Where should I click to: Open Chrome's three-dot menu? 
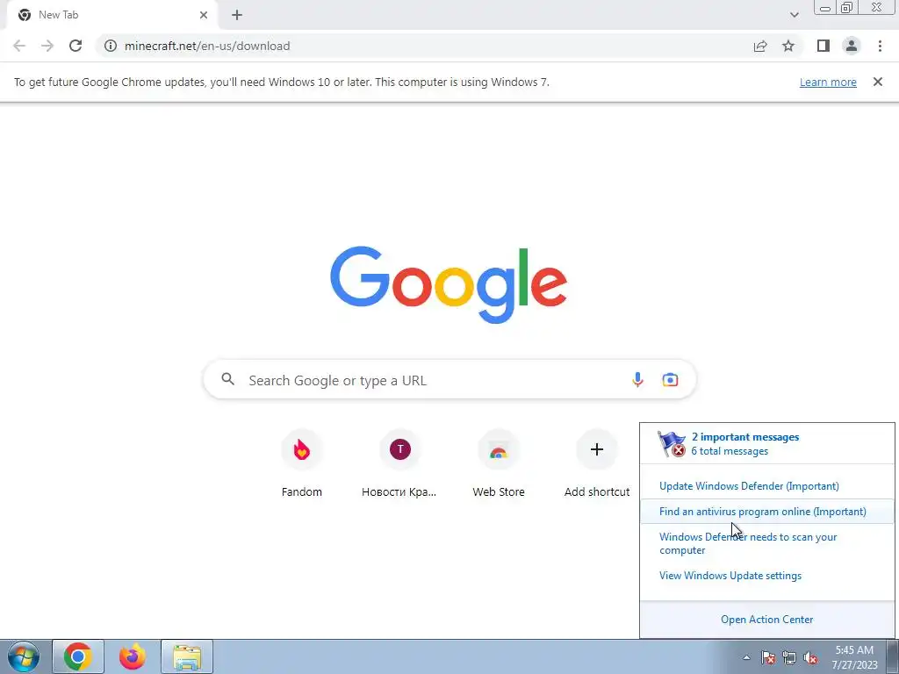pyautogui.click(x=880, y=46)
